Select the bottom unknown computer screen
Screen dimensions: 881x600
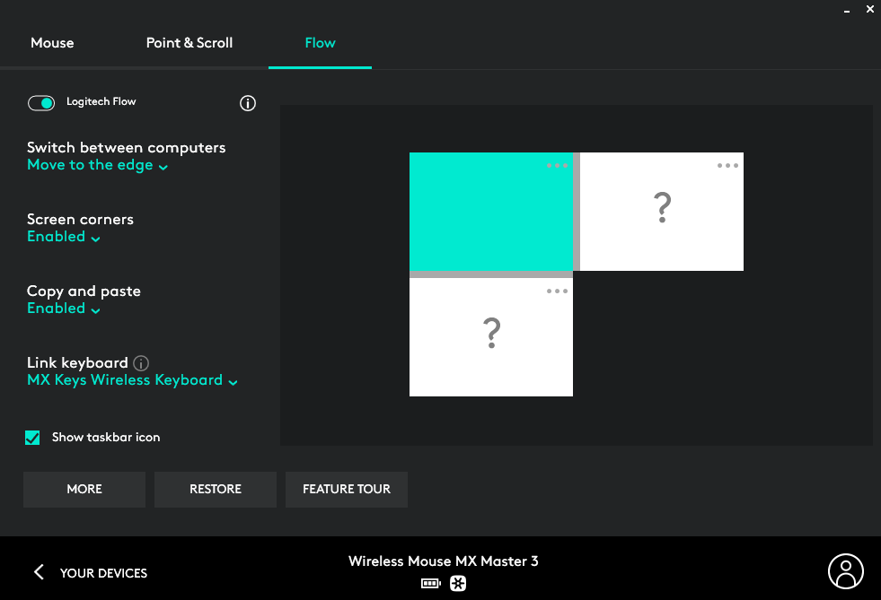point(491,337)
